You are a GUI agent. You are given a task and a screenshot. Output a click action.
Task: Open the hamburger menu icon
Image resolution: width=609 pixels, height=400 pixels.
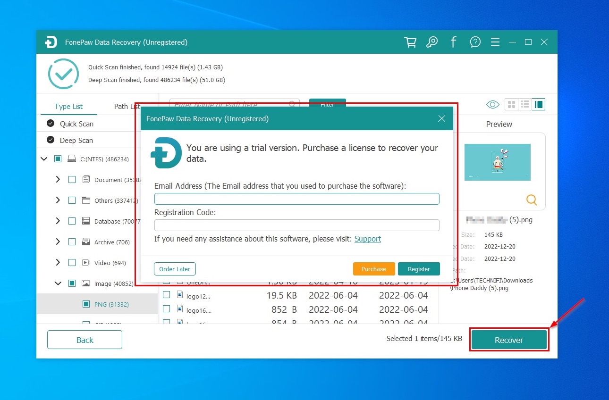495,42
